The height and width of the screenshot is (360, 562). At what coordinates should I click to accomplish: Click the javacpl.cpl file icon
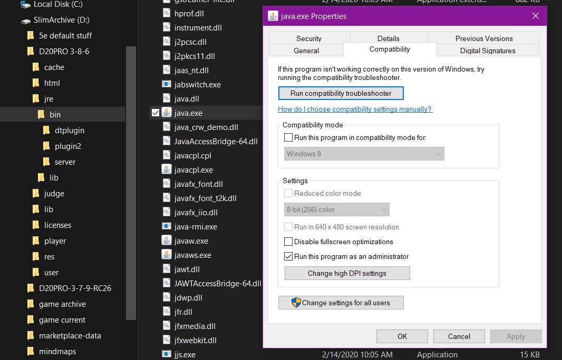[x=167, y=155]
